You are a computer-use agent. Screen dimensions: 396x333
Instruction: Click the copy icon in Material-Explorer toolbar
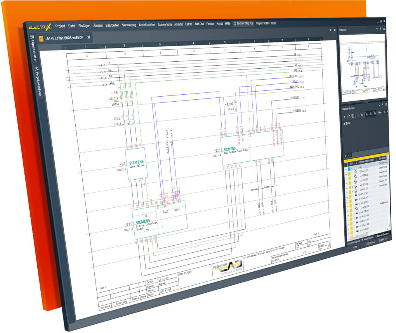[x=353, y=116]
